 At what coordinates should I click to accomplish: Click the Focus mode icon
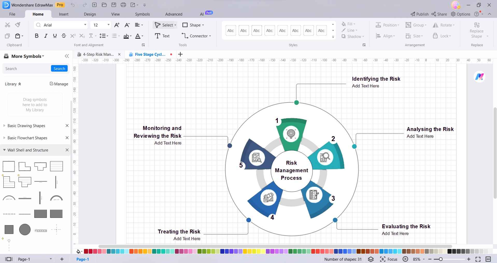pyautogui.click(x=383, y=259)
